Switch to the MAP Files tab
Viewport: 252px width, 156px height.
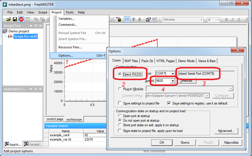pos(131,61)
